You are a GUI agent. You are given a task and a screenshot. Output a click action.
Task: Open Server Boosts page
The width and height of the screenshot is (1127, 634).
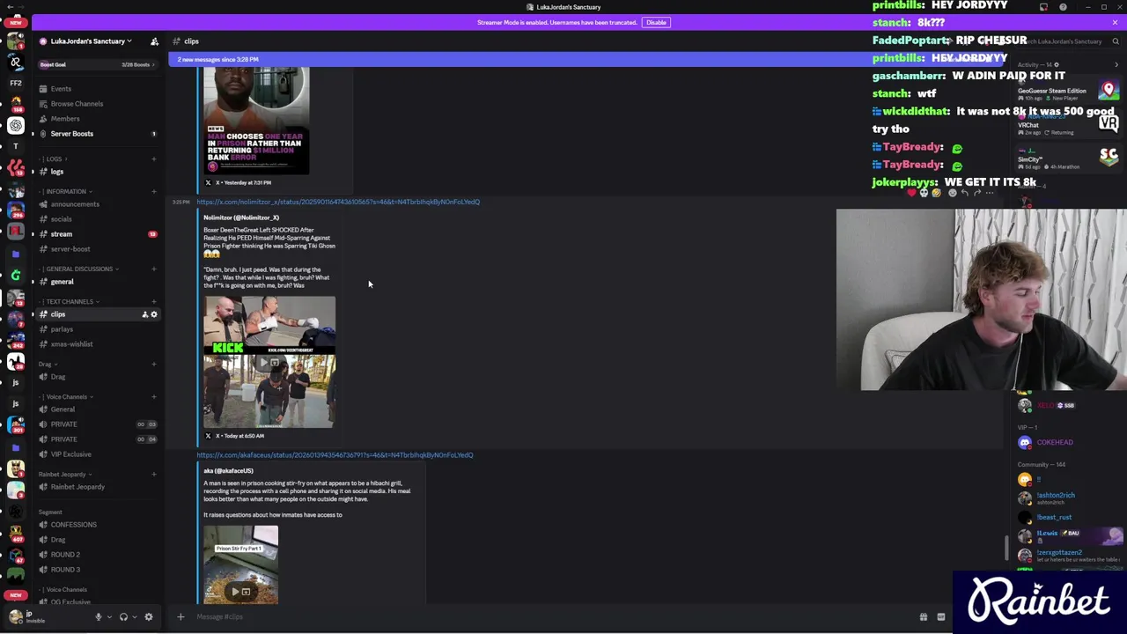[x=99, y=134]
